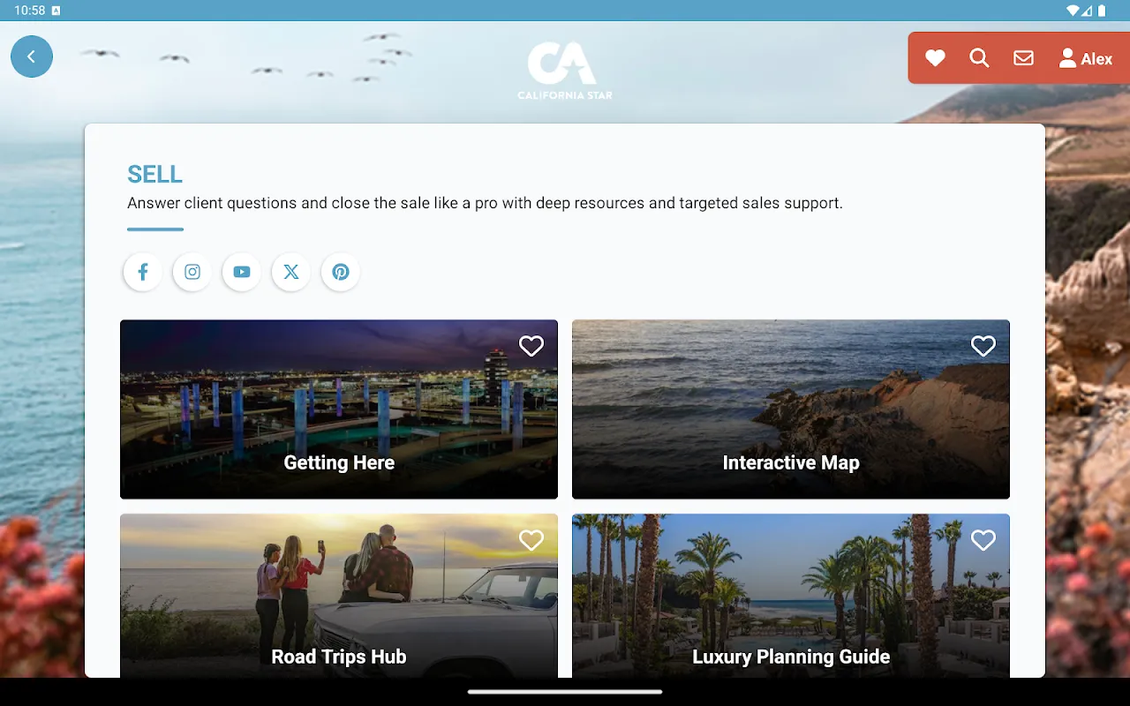The width and height of the screenshot is (1130, 706).
Task: Tap the Android navigation home pill
Action: point(565,692)
